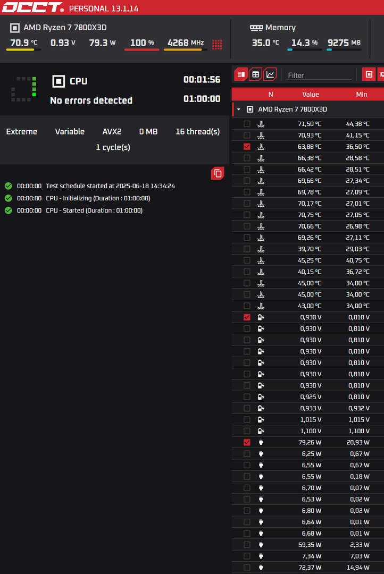
Task: Click the power plug icon on the 72,37 W row
Action: coord(261,568)
